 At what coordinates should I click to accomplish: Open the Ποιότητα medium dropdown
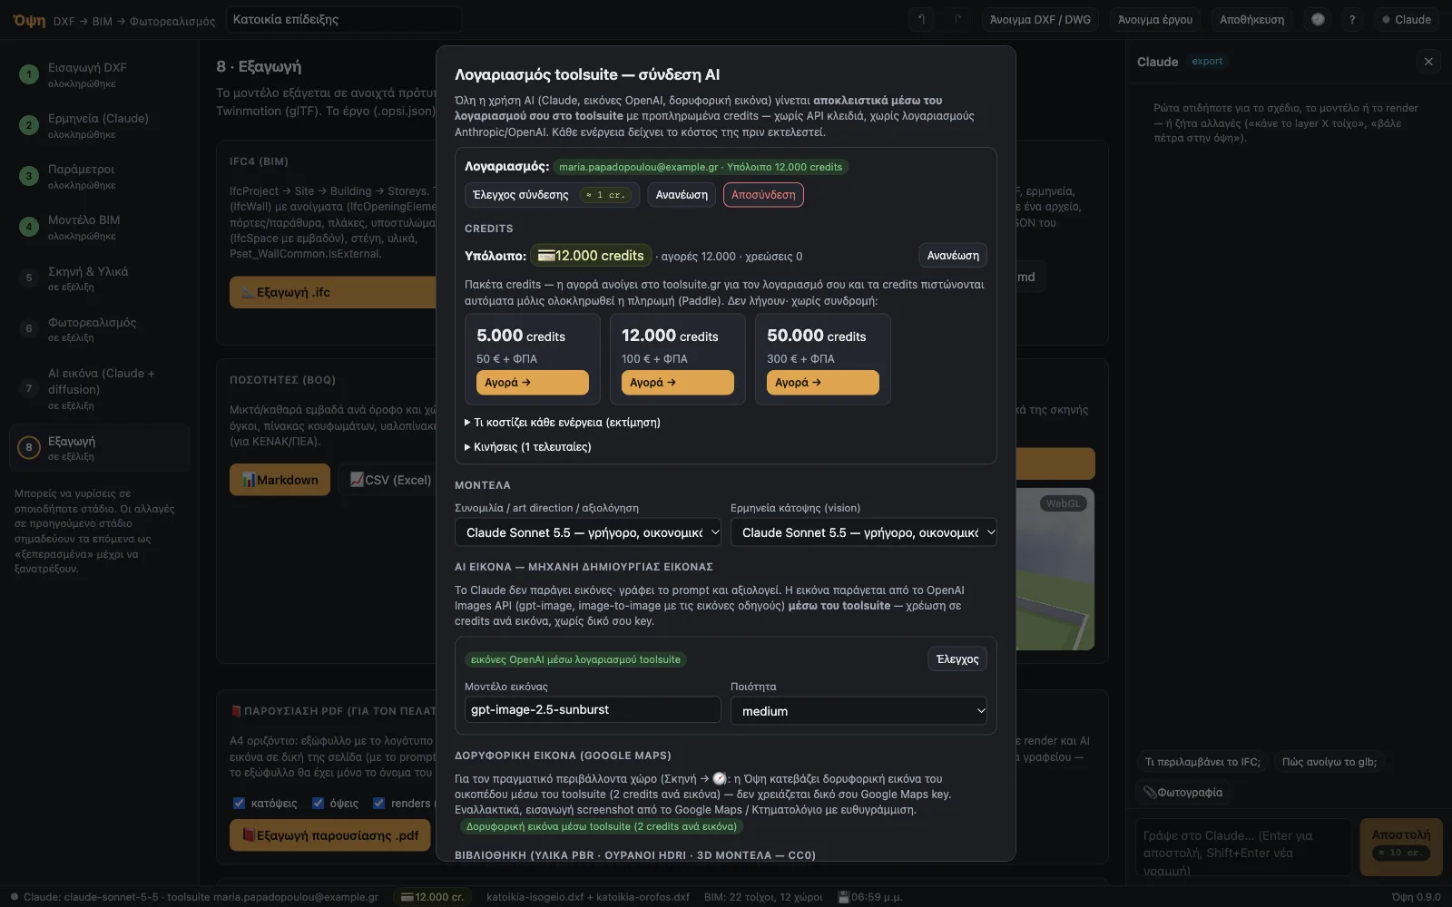pos(858,711)
